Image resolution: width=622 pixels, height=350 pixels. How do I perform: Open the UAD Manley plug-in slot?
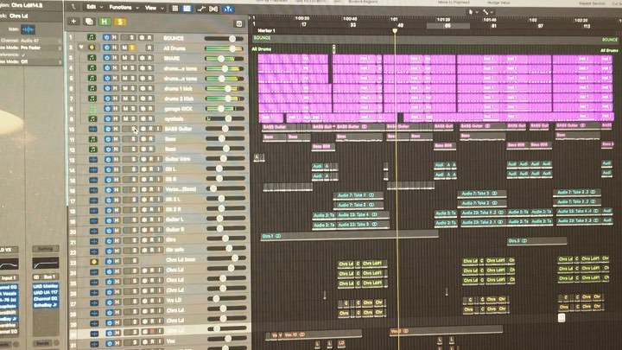point(46,286)
